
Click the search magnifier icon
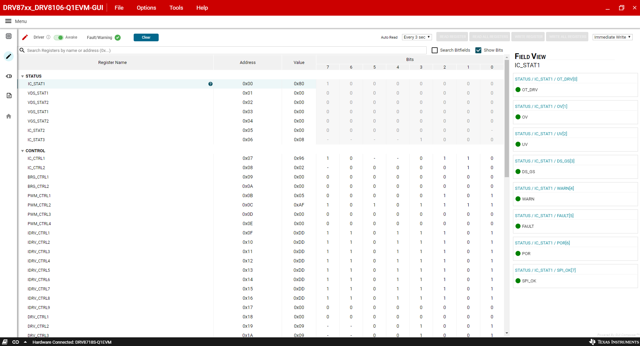click(22, 50)
